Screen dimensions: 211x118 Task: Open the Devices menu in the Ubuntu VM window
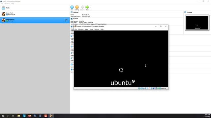[x=97, y=29]
